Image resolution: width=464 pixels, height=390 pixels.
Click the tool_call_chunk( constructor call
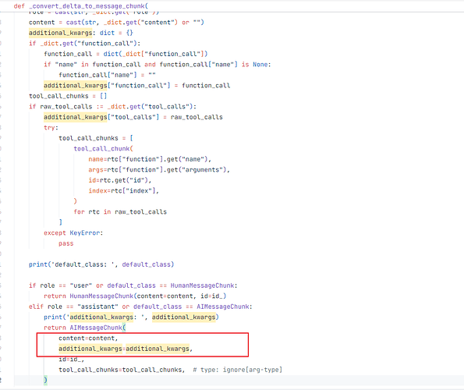[103, 148]
